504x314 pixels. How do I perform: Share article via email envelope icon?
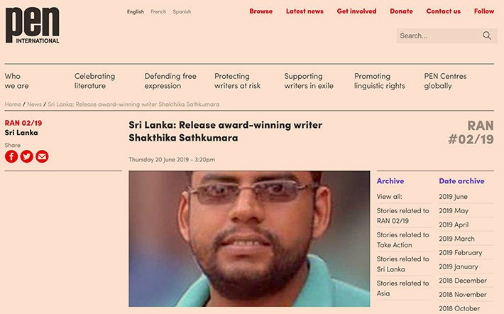42,157
